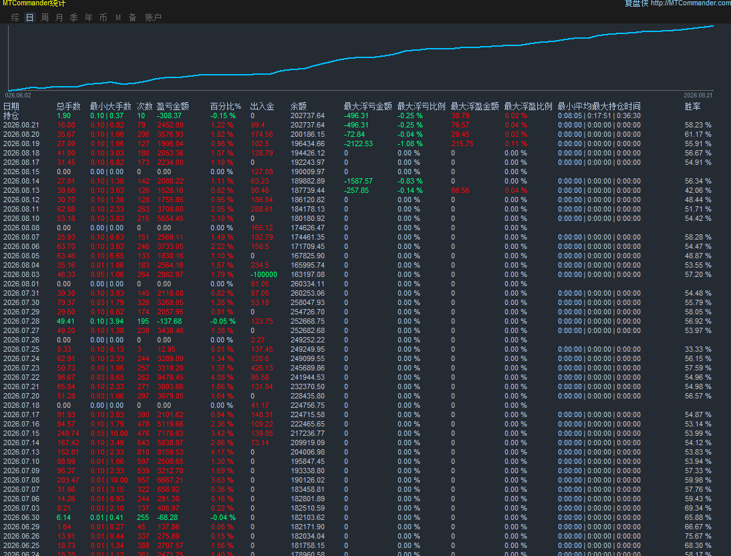The image size is (731, 556).
Task: Click balance 260334.11 on 2026.08.01
Action: (307, 284)
